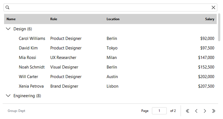Viewport: 223px width, 119px height.
Task: Collapse the Design group chevron
Action: (8, 29)
